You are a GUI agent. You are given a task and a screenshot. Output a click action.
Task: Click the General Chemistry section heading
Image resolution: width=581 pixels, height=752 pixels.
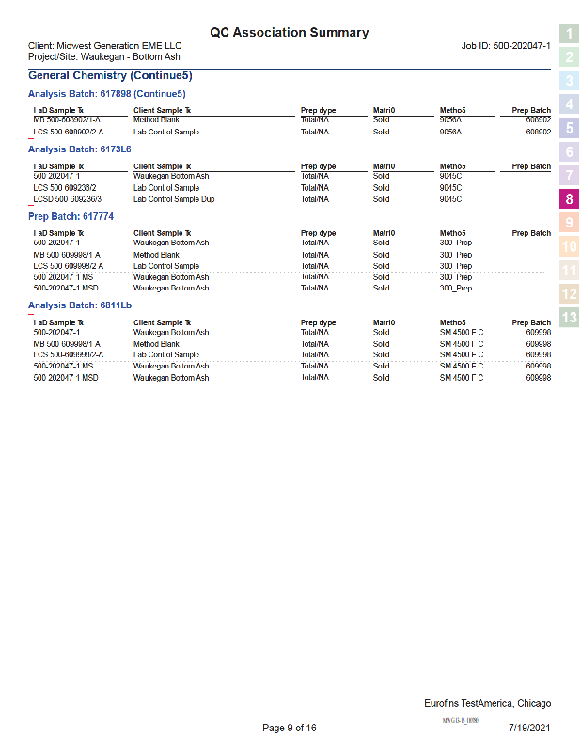click(110, 75)
